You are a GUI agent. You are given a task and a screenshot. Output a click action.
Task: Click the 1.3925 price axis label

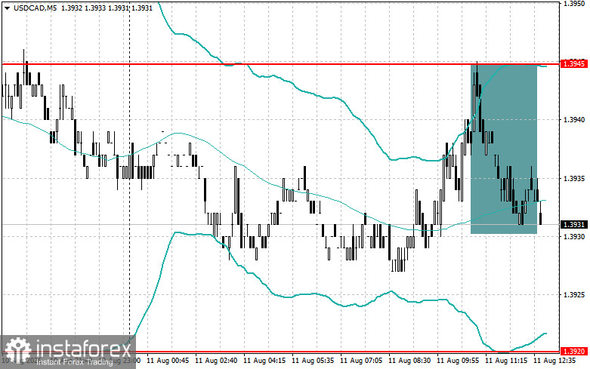coord(573,294)
